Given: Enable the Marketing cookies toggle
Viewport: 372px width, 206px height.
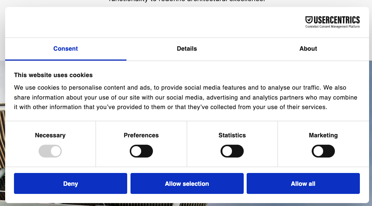Looking at the screenshot, I should point(323,151).
